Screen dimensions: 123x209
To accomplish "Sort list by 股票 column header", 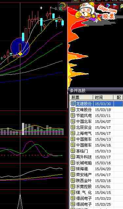I will (81, 98).
